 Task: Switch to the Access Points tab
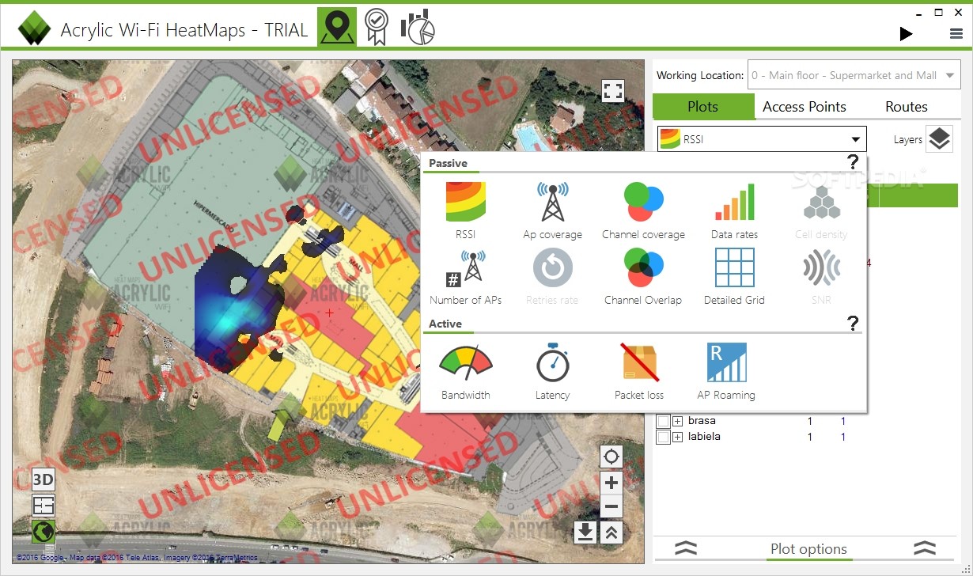(x=805, y=107)
